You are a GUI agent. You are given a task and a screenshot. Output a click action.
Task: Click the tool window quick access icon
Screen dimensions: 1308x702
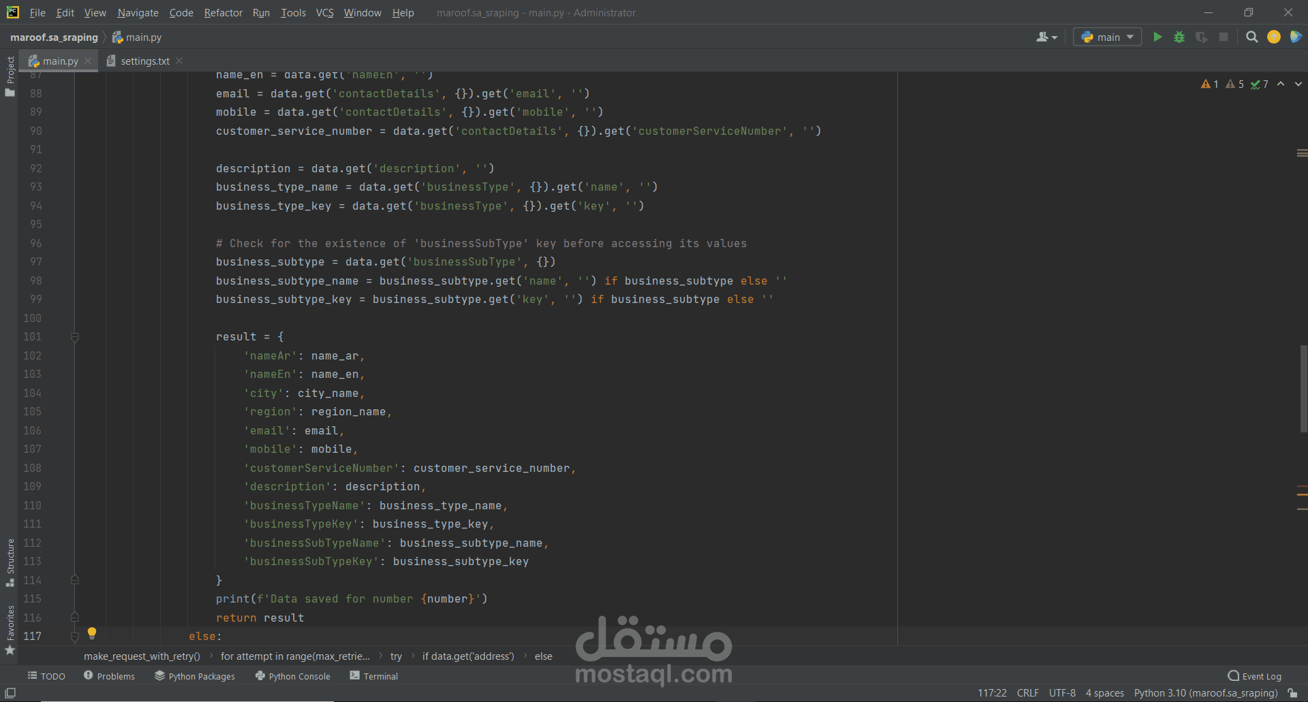[10, 693]
